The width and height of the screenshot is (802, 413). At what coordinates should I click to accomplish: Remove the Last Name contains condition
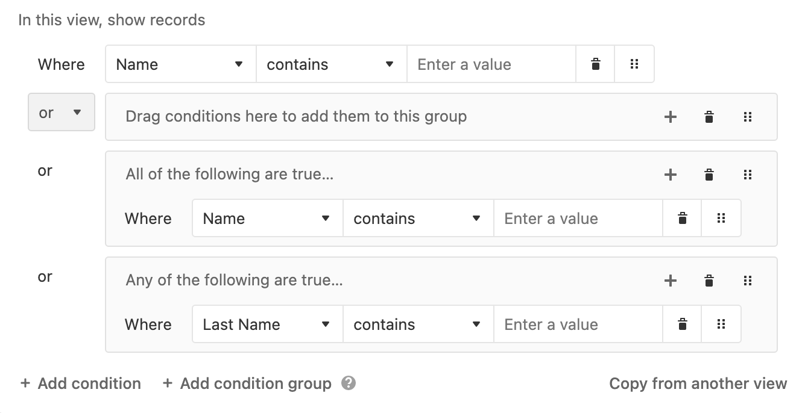pyautogui.click(x=682, y=324)
